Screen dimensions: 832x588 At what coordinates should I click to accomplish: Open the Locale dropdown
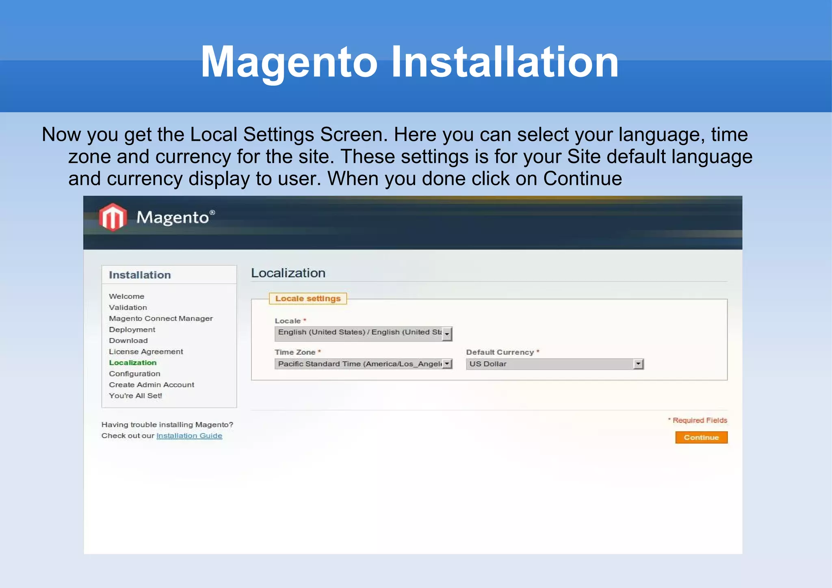click(364, 334)
